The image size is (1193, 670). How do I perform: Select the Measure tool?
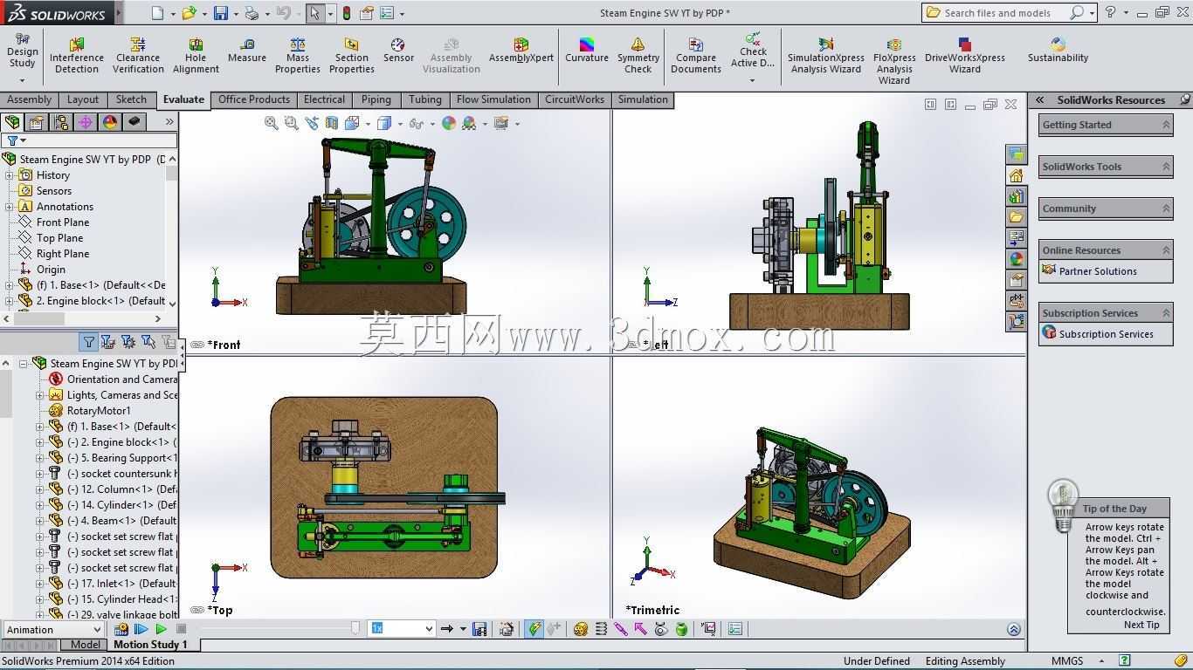pos(247,51)
